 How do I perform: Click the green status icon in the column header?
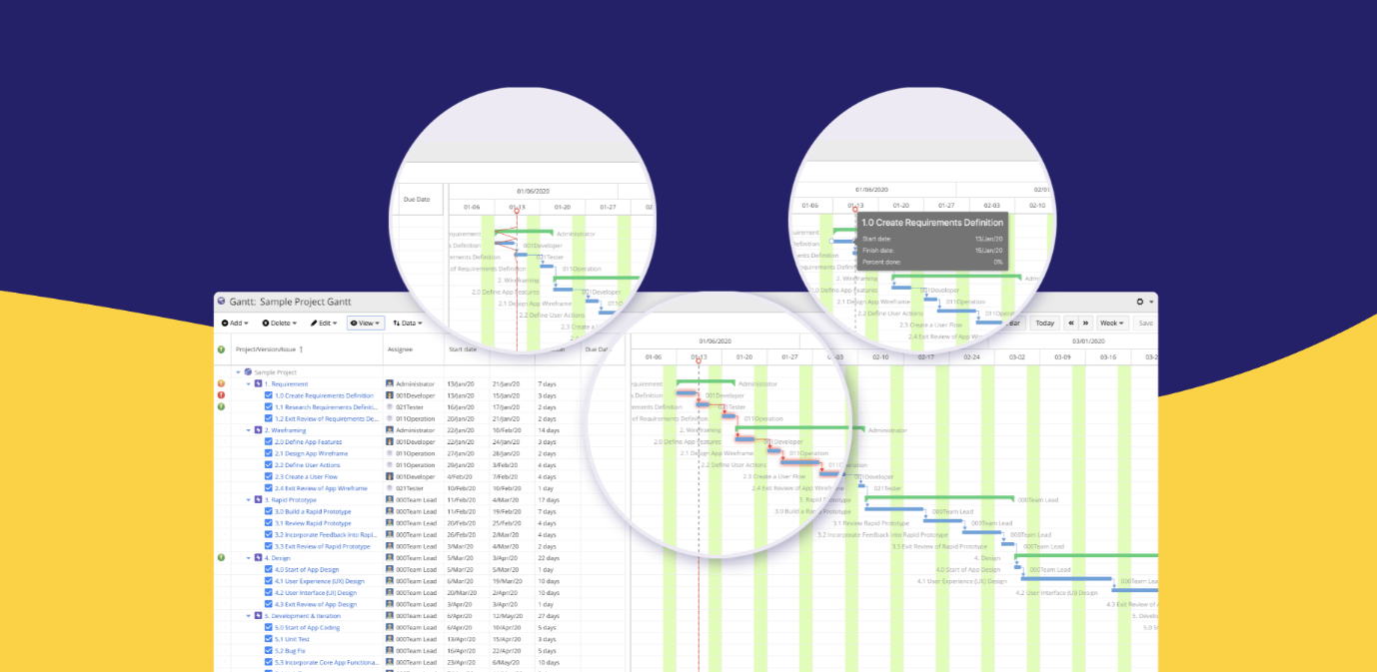tap(221, 349)
